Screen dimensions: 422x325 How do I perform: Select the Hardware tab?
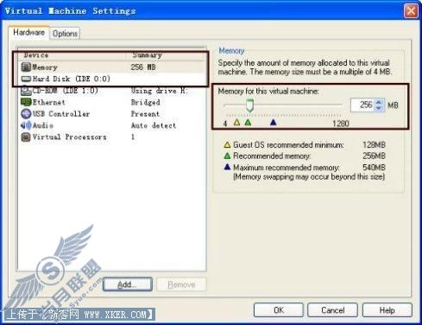click(x=28, y=32)
